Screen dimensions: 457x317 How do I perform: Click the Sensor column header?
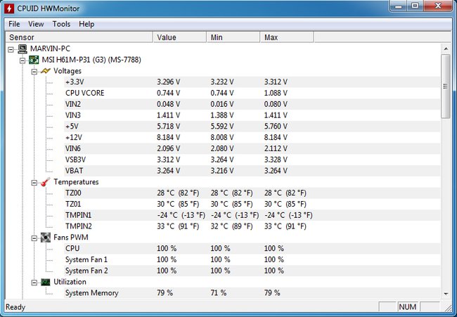point(79,37)
